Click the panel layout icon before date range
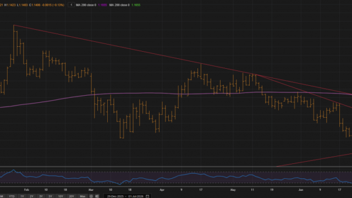The image size is (352, 198). [x=97, y=196]
